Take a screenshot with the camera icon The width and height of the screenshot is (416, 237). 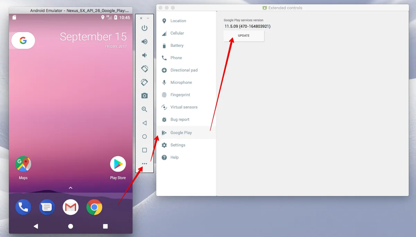pos(145,96)
